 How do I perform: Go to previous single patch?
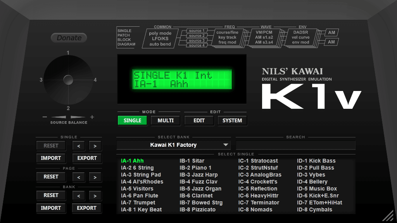click(x=79, y=146)
